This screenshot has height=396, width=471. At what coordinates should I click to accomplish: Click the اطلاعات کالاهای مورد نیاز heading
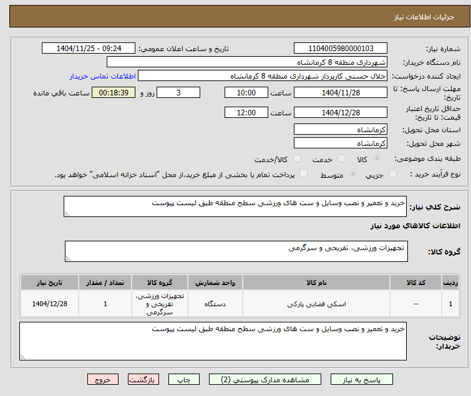415,226
